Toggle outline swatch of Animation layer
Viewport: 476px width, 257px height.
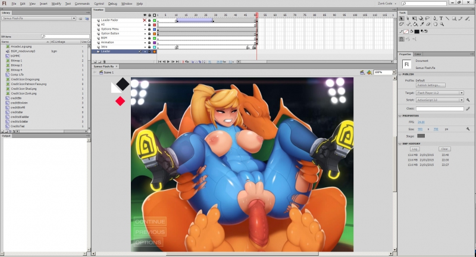coord(154,43)
